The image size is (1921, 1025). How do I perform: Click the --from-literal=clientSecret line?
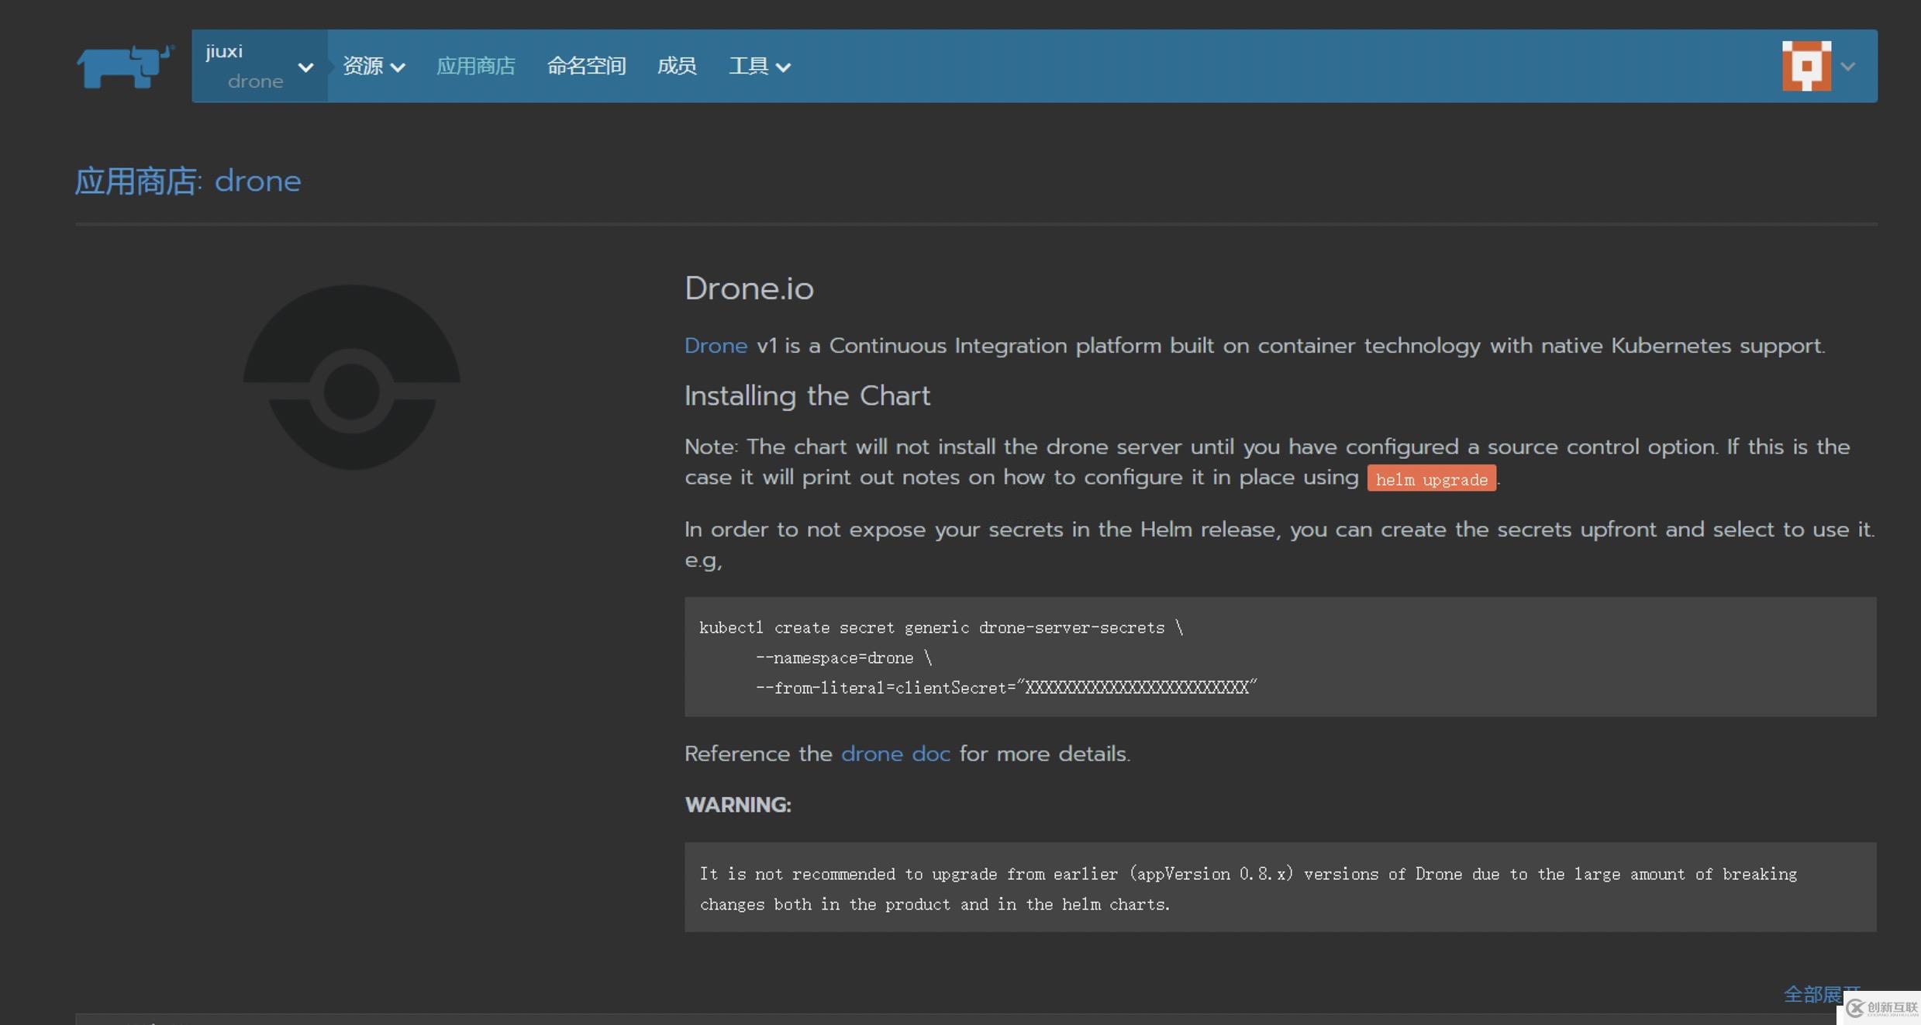[1005, 688]
